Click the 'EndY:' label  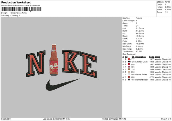(x=125, y=41)
